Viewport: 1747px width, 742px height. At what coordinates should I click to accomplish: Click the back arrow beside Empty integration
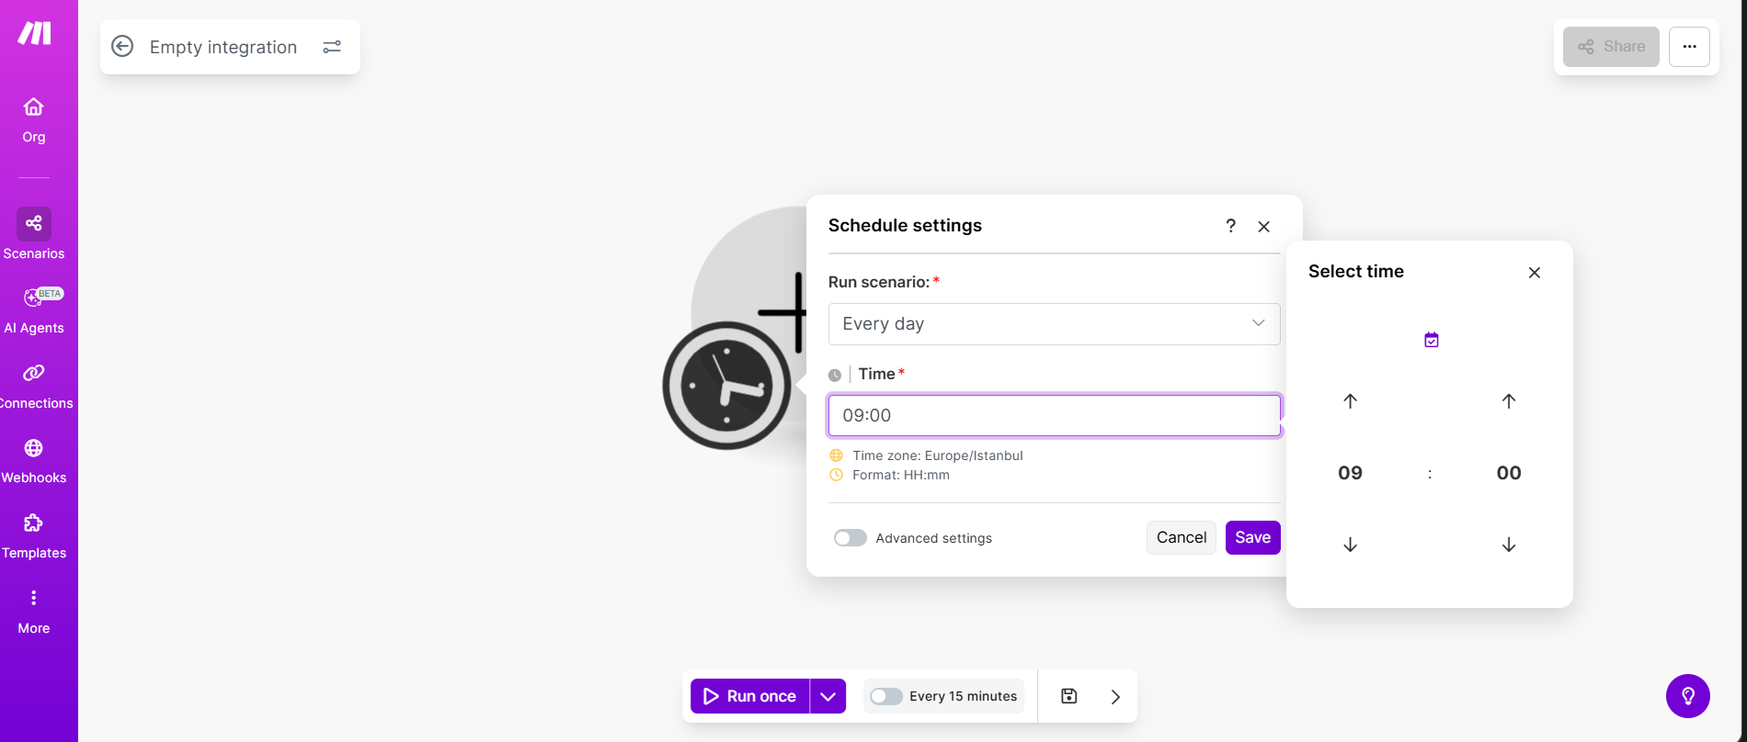(x=122, y=46)
